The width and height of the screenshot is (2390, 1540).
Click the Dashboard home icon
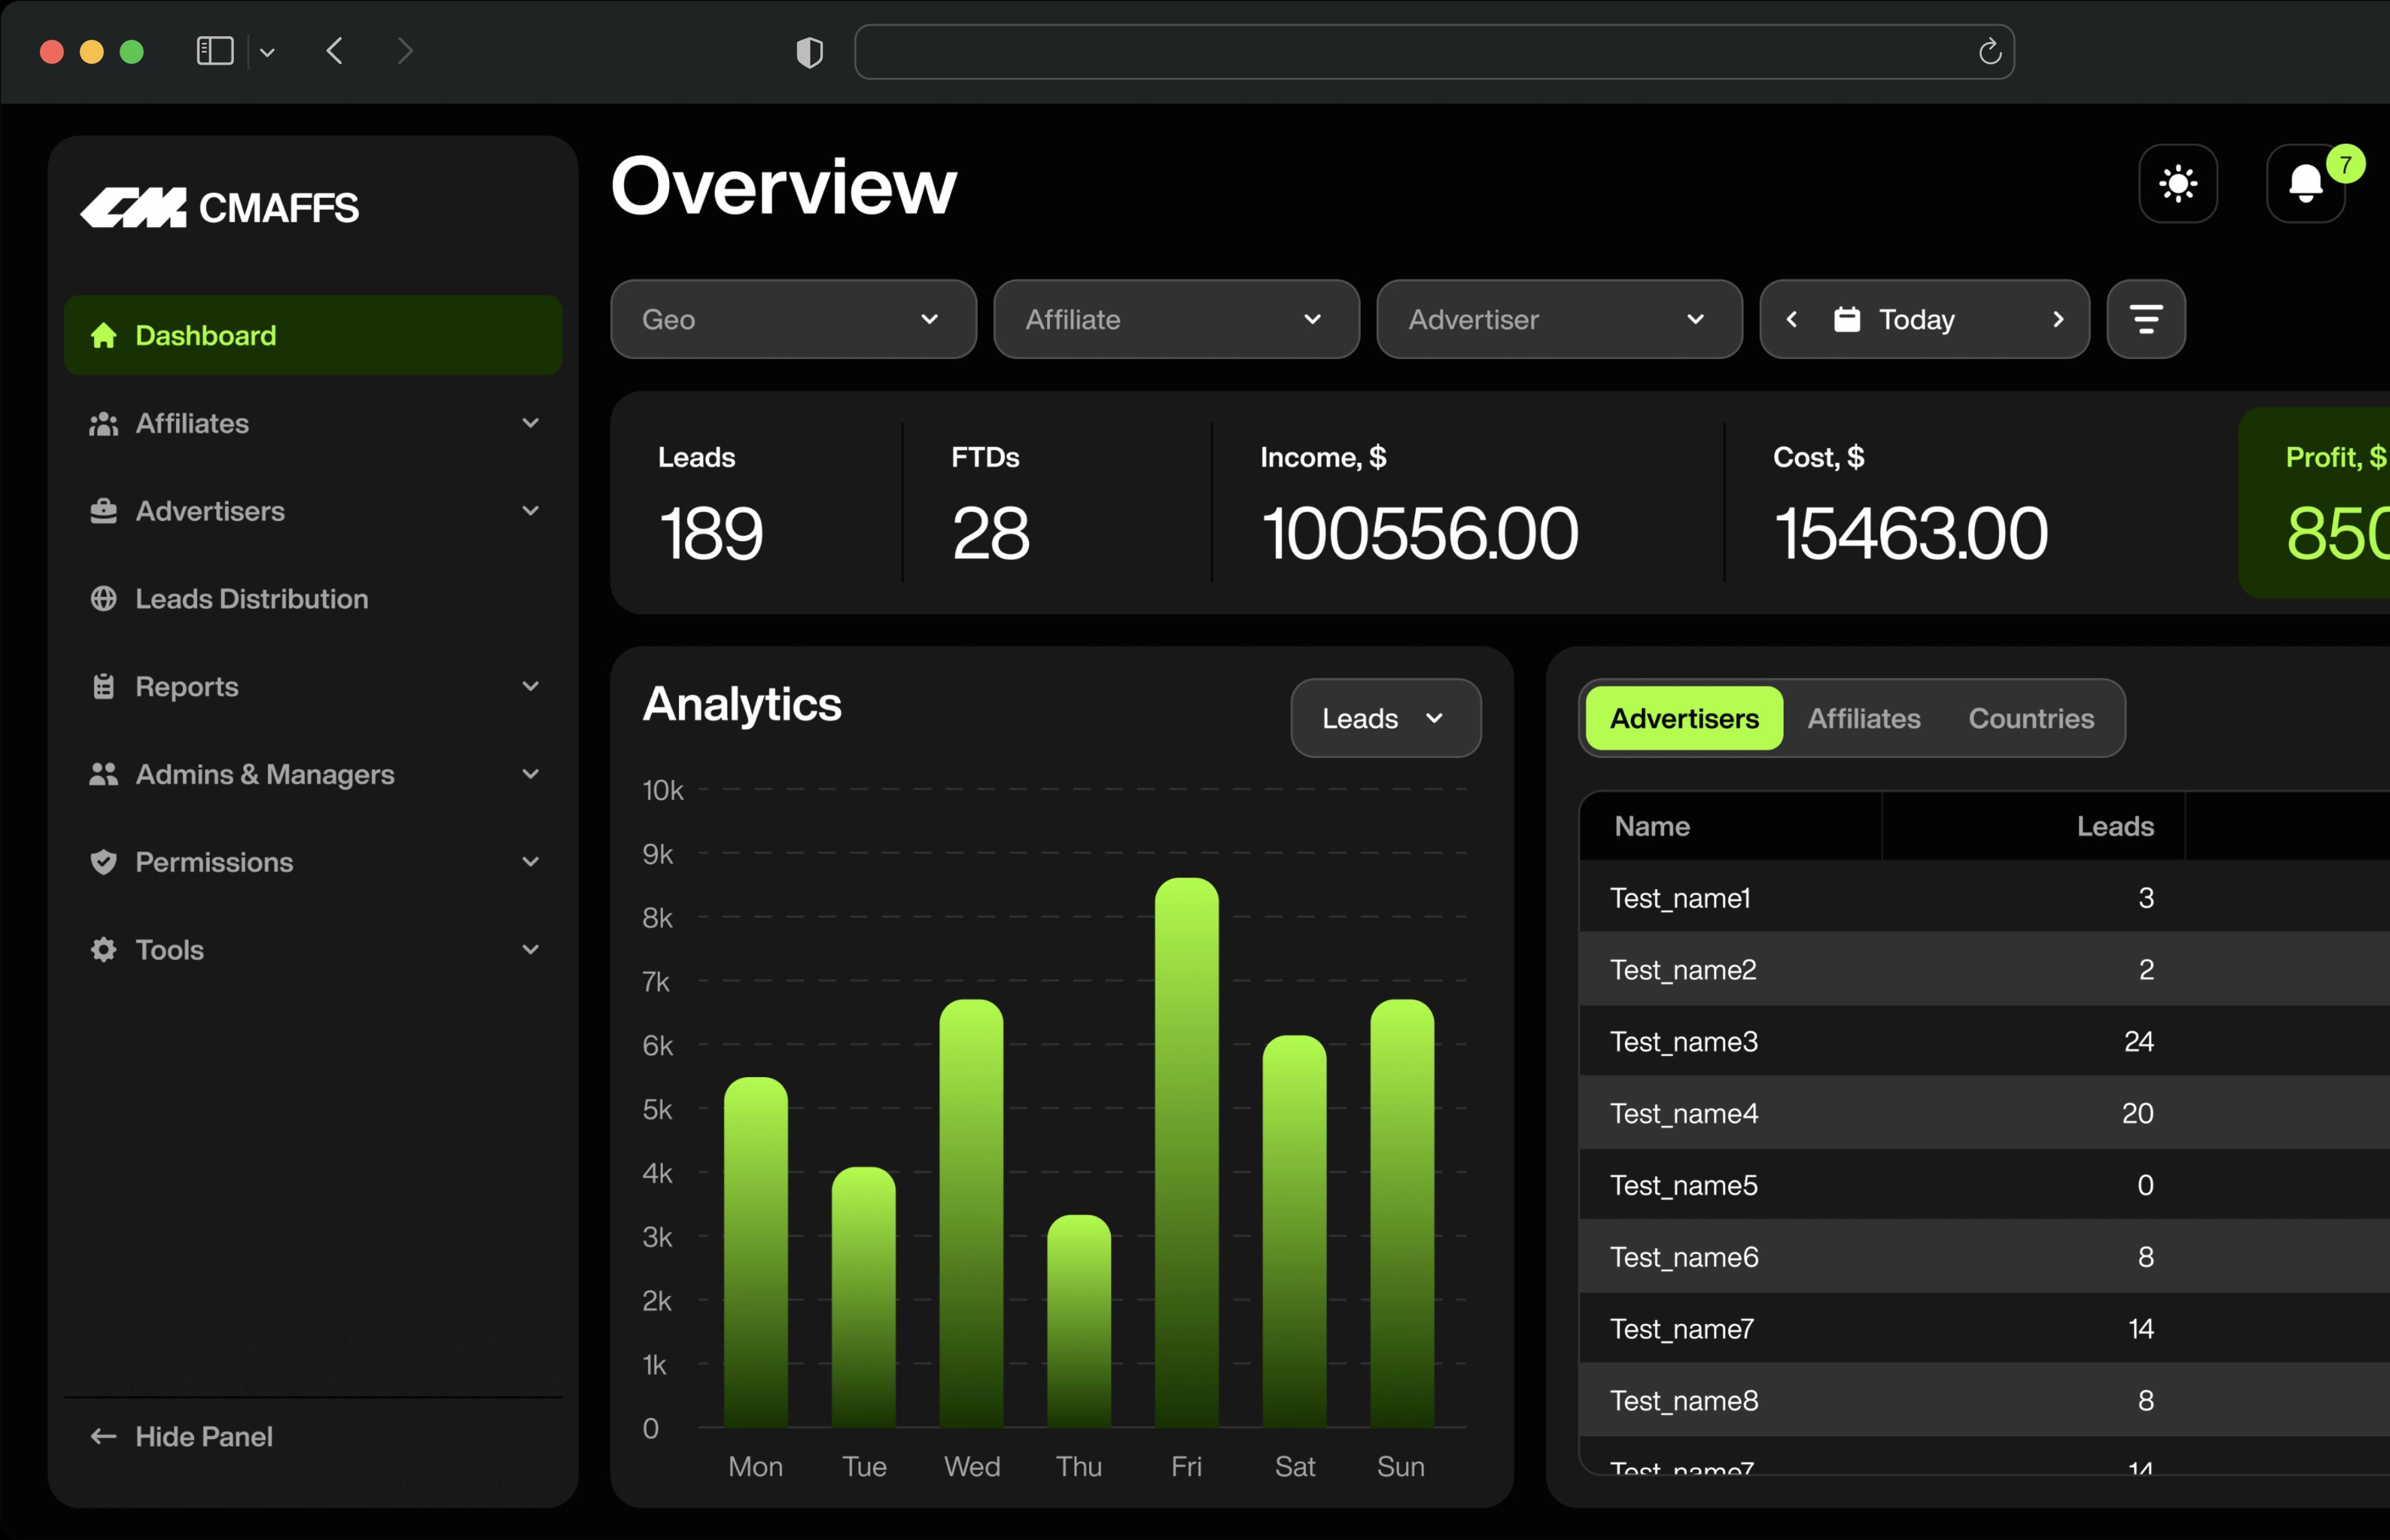click(104, 335)
